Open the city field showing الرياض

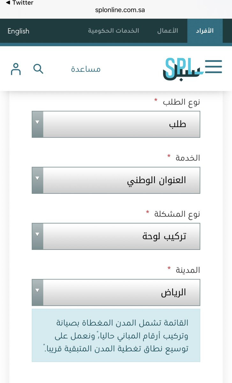116,292
